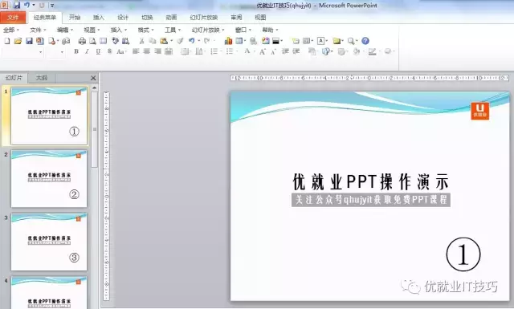The image size is (514, 309).
Task: Toggle Justify alignment
Action: pyautogui.click(x=169, y=51)
